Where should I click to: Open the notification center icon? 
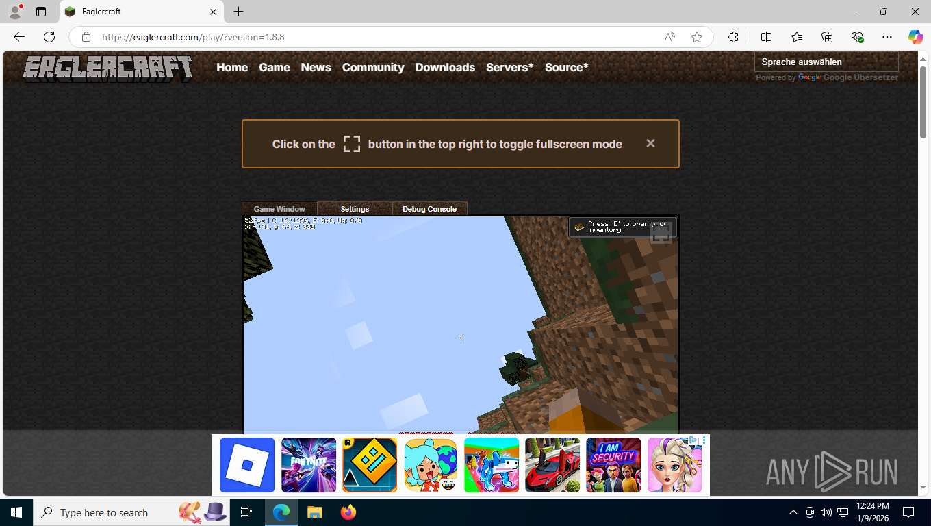point(908,512)
